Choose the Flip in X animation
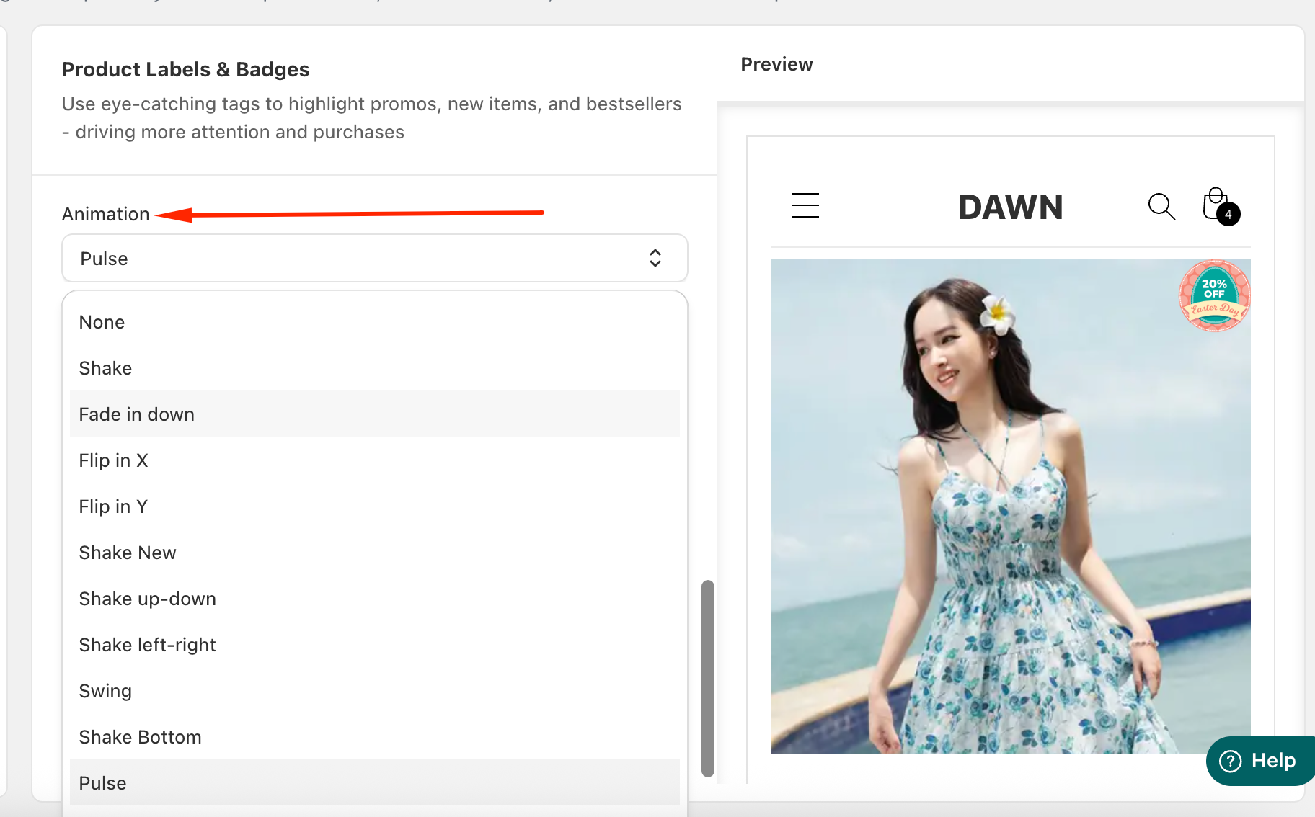 (375, 460)
